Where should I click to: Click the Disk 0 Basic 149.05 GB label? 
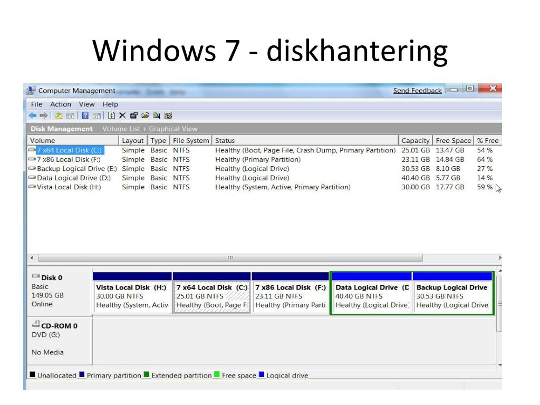pyautogui.click(x=59, y=291)
